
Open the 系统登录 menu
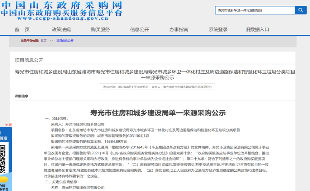click(218, 30)
